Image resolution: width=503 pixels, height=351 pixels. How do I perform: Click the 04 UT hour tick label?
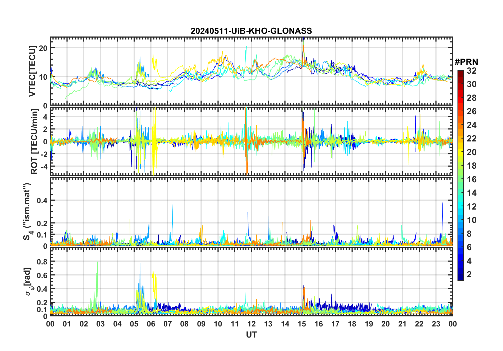117,324
